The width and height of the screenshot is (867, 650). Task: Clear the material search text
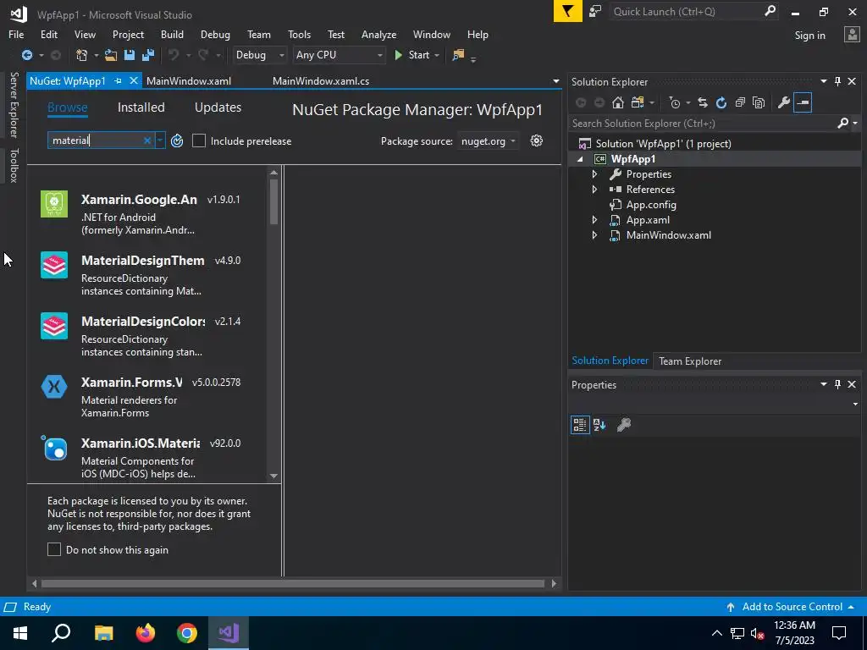pos(147,140)
